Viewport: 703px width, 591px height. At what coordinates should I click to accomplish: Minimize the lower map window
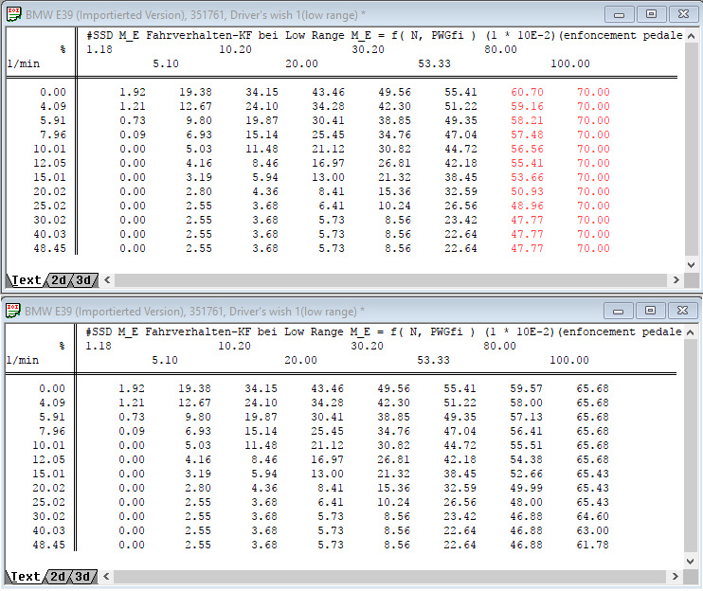point(619,311)
